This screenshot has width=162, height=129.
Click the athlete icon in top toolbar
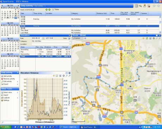pyautogui.click(x=144, y=6)
